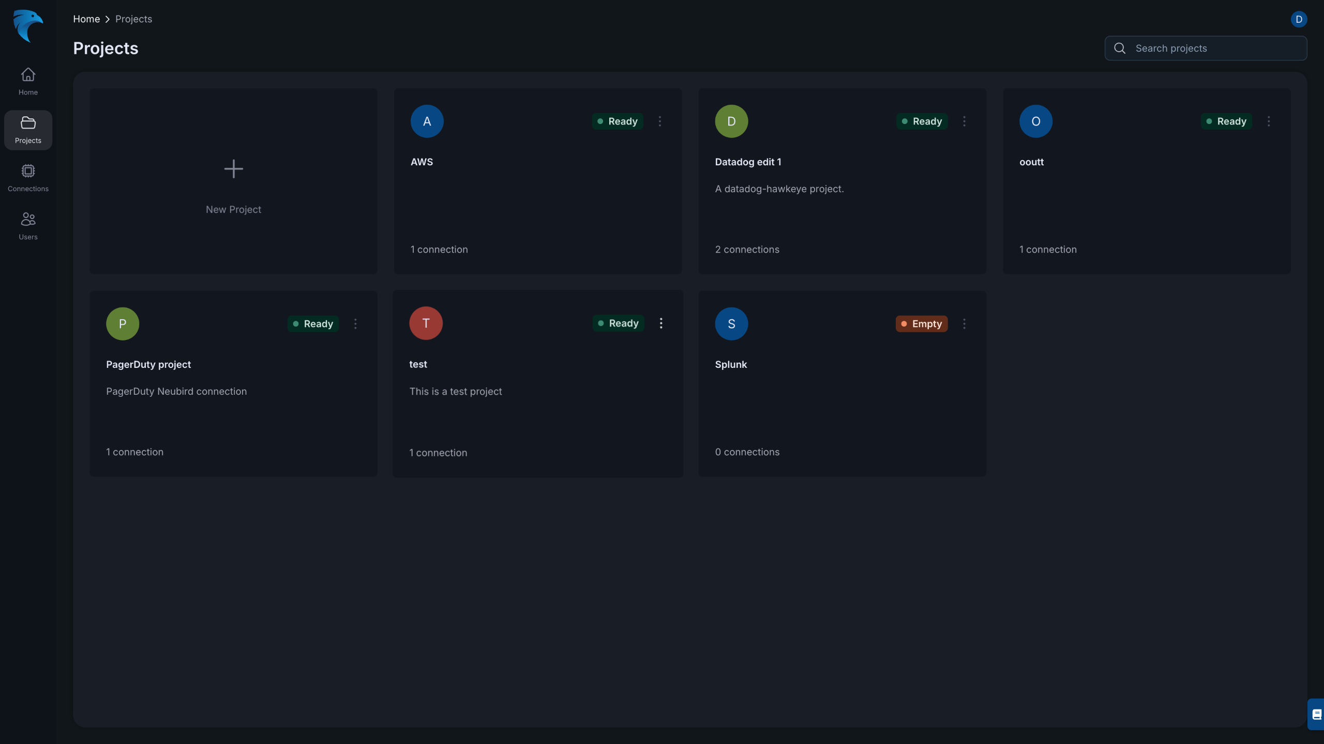Click the hawk logo in sidebar
This screenshot has height=744, width=1324.
[28, 26]
